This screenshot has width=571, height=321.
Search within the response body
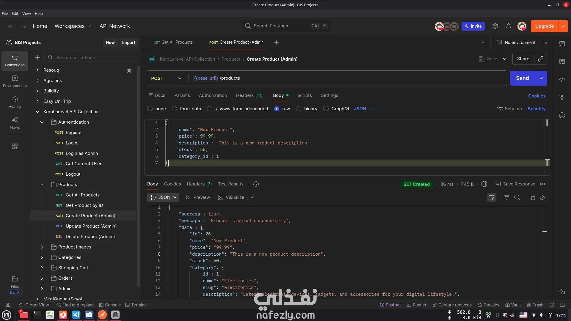pos(517,197)
